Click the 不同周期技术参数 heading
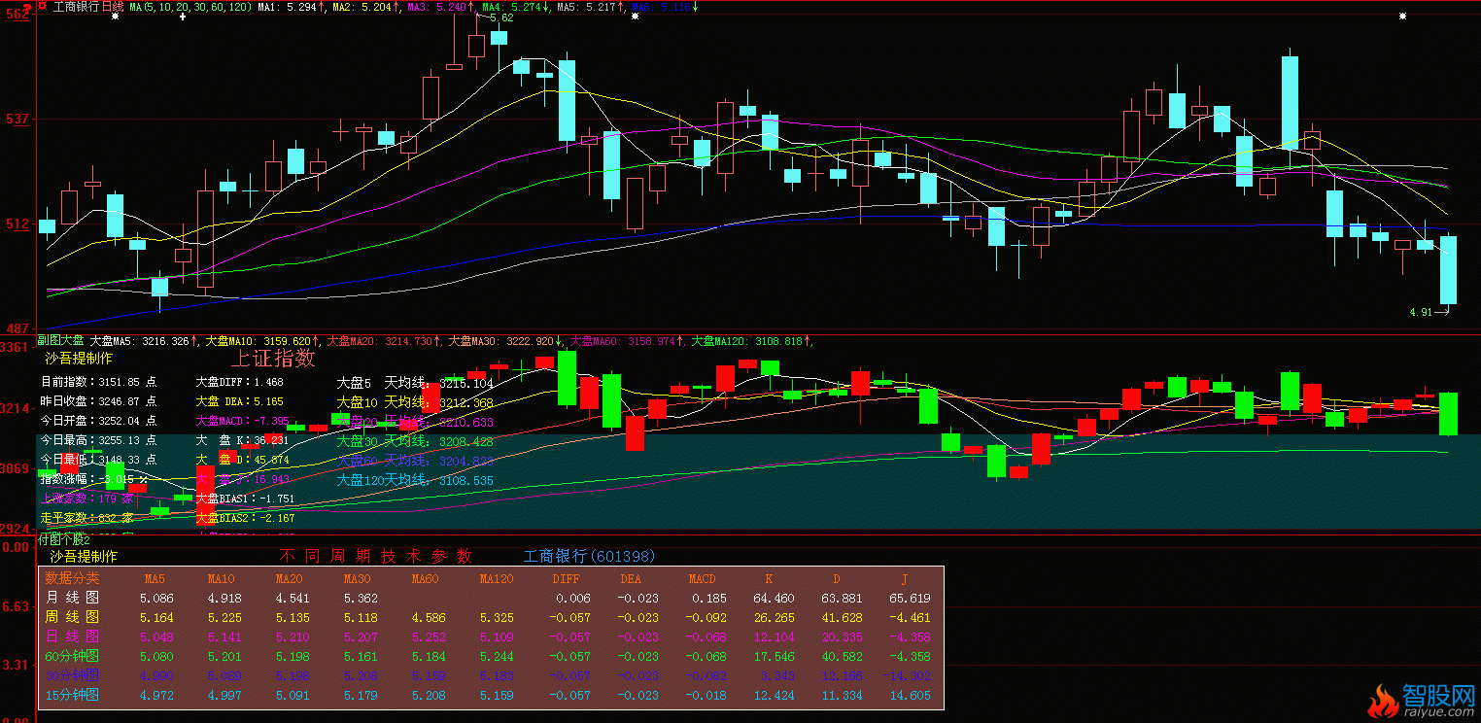Screen dimensions: 1481x723 point(376,557)
